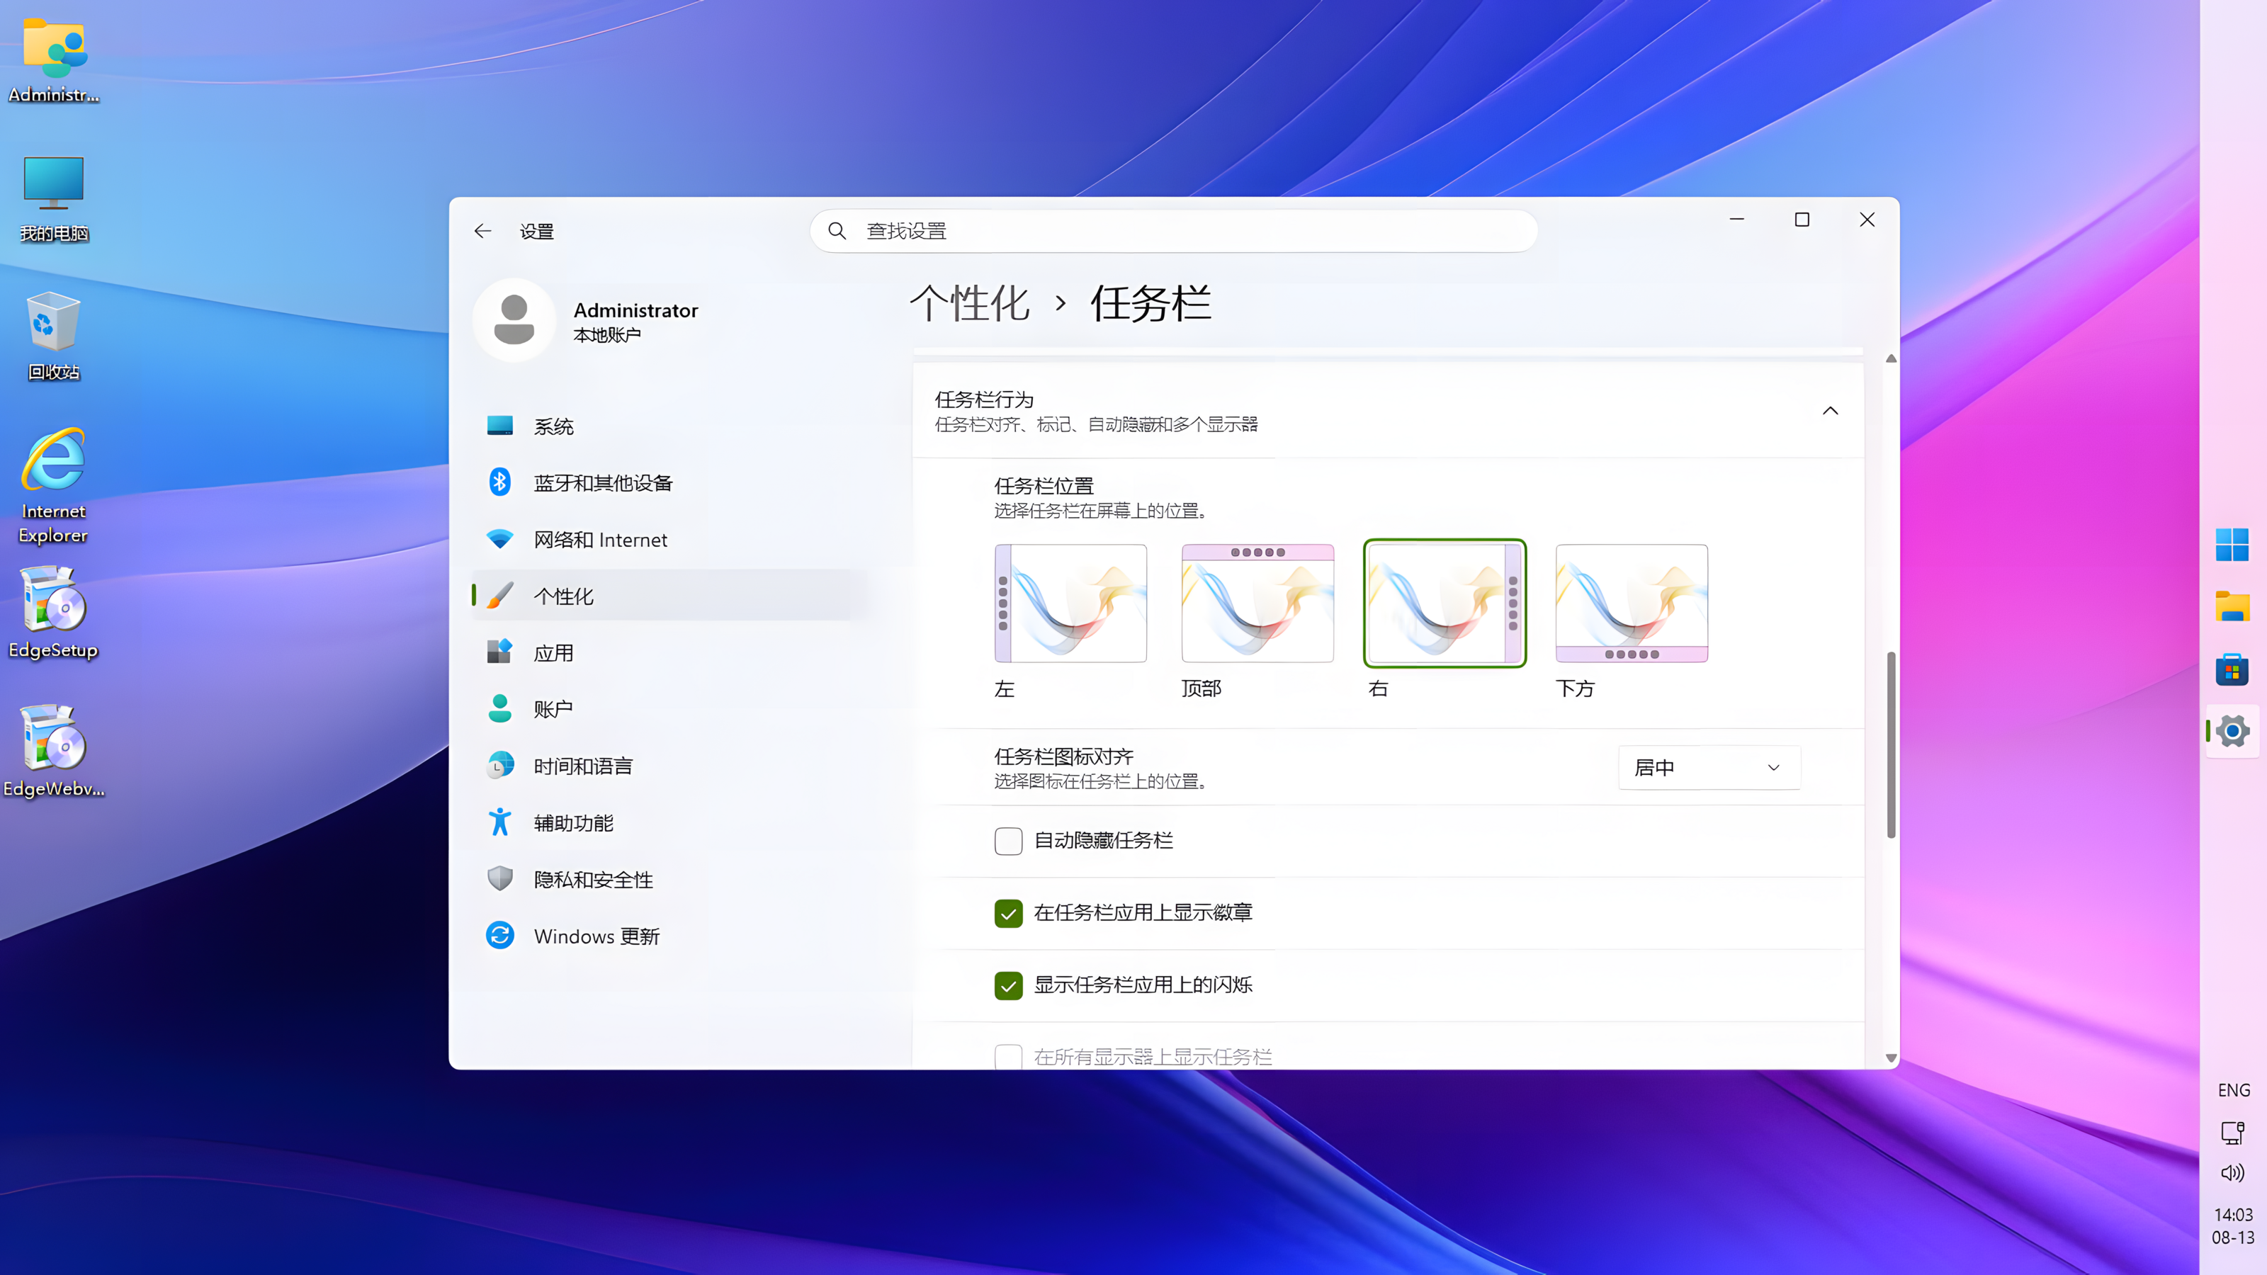Click the 本地账户 text under Administrator

pos(607,335)
